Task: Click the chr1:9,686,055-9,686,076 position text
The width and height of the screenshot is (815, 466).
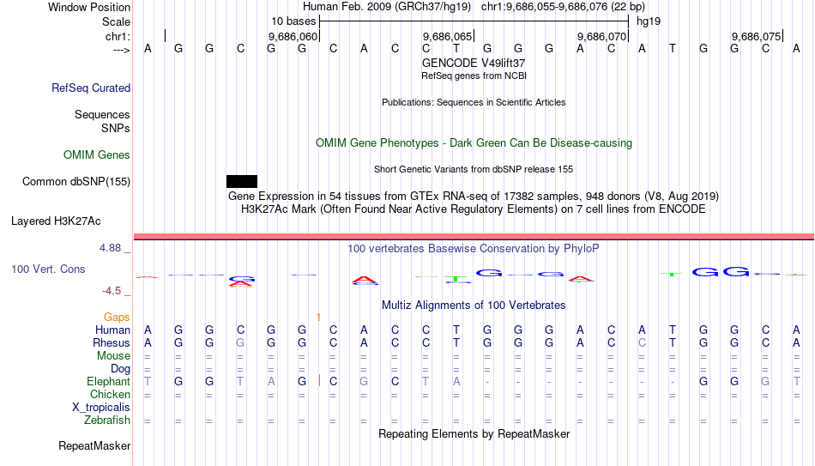Action: point(563,7)
